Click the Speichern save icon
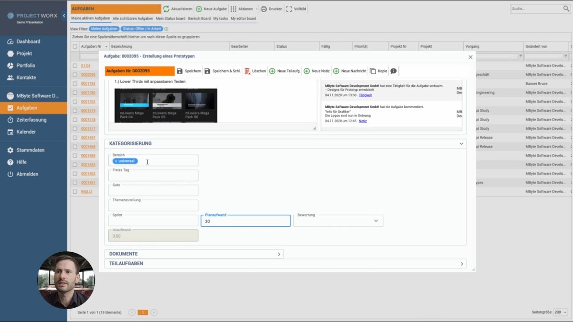573x322 pixels. point(180,71)
